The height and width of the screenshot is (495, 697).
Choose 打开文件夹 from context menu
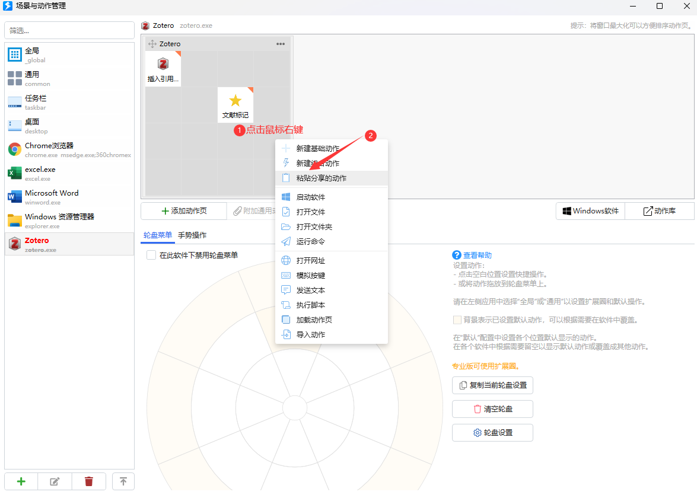[x=332, y=226]
